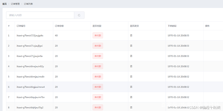Viewport: 223px width, 111px height.
Task: Click the search magnifier icon button
Action: (79, 15)
